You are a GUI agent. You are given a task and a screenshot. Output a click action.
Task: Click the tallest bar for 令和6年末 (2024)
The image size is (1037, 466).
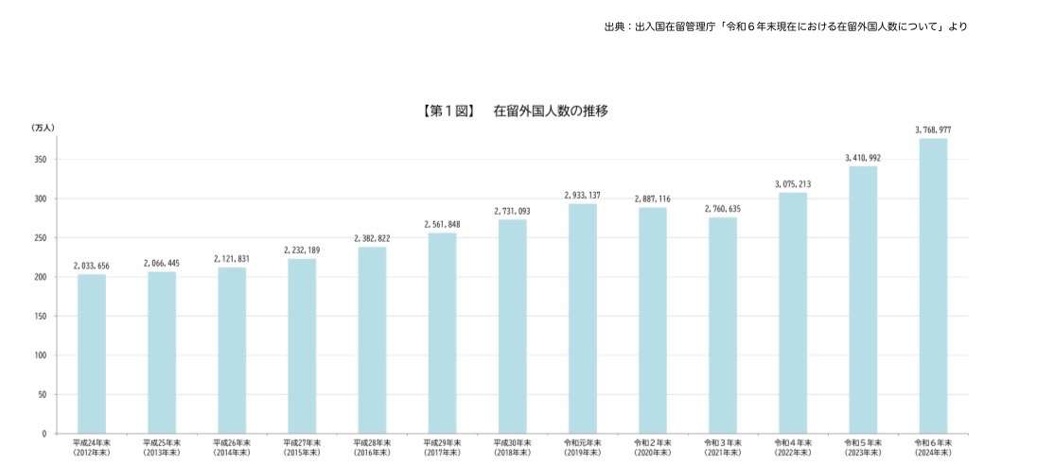tap(932, 285)
